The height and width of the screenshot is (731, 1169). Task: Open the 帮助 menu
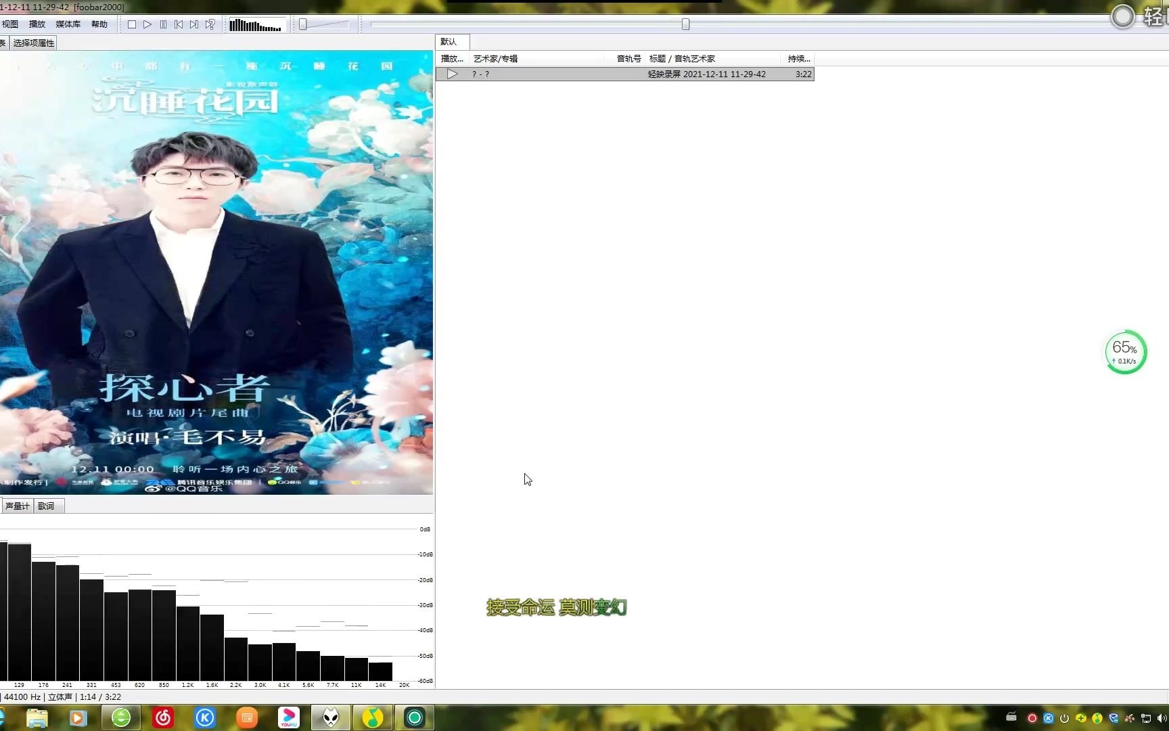pyautogui.click(x=99, y=24)
